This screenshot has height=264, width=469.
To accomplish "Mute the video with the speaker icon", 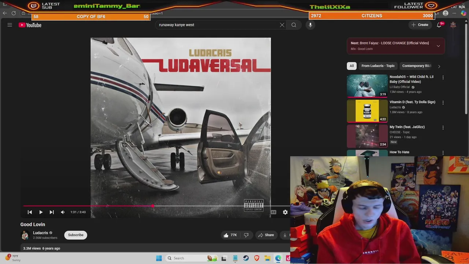I will [x=63, y=212].
